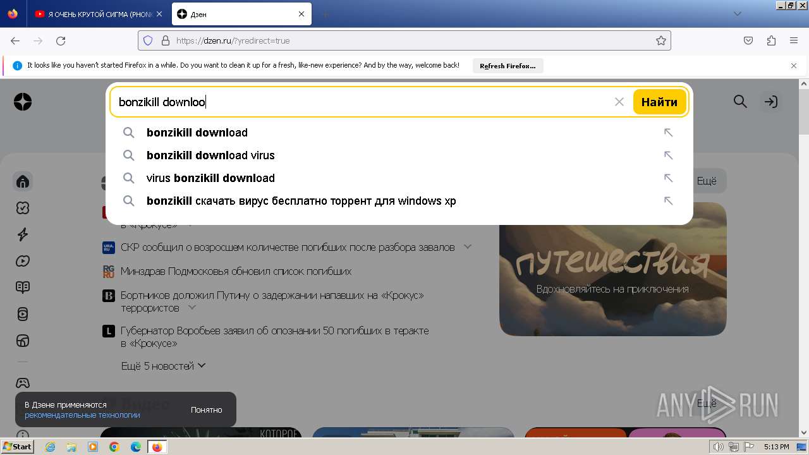This screenshot has height=455, width=809.
Task: Fill query from 'bonzikill download virus' arrow
Action: coord(668,155)
